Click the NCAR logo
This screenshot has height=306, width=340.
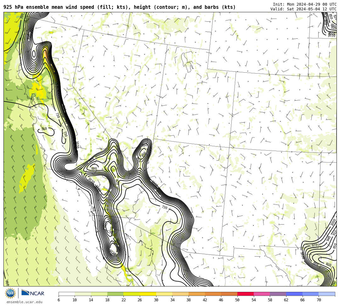[x=33, y=293]
